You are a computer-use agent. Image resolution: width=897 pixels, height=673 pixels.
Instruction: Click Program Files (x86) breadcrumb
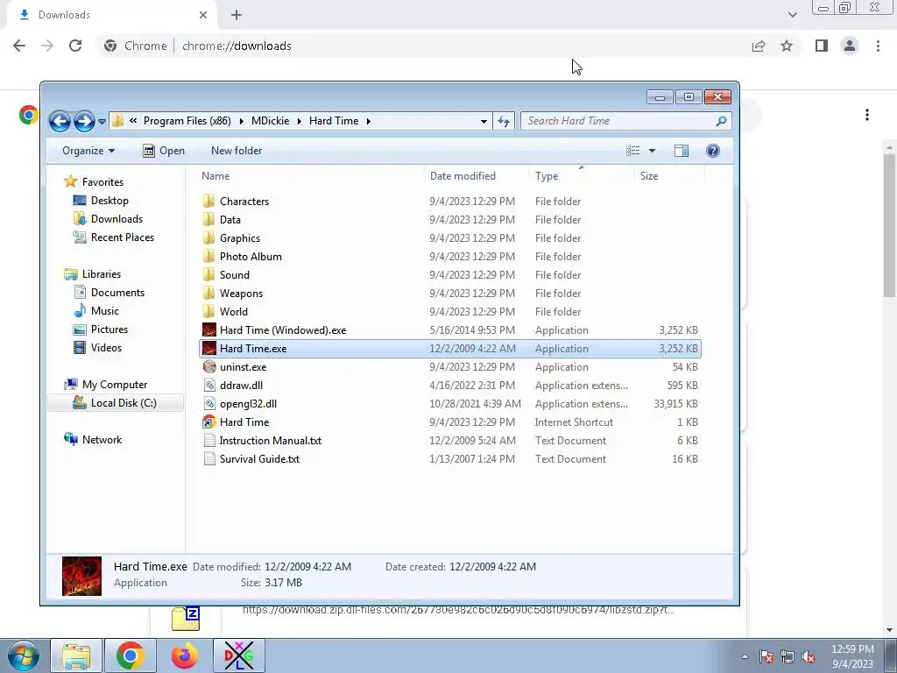pyautogui.click(x=187, y=121)
